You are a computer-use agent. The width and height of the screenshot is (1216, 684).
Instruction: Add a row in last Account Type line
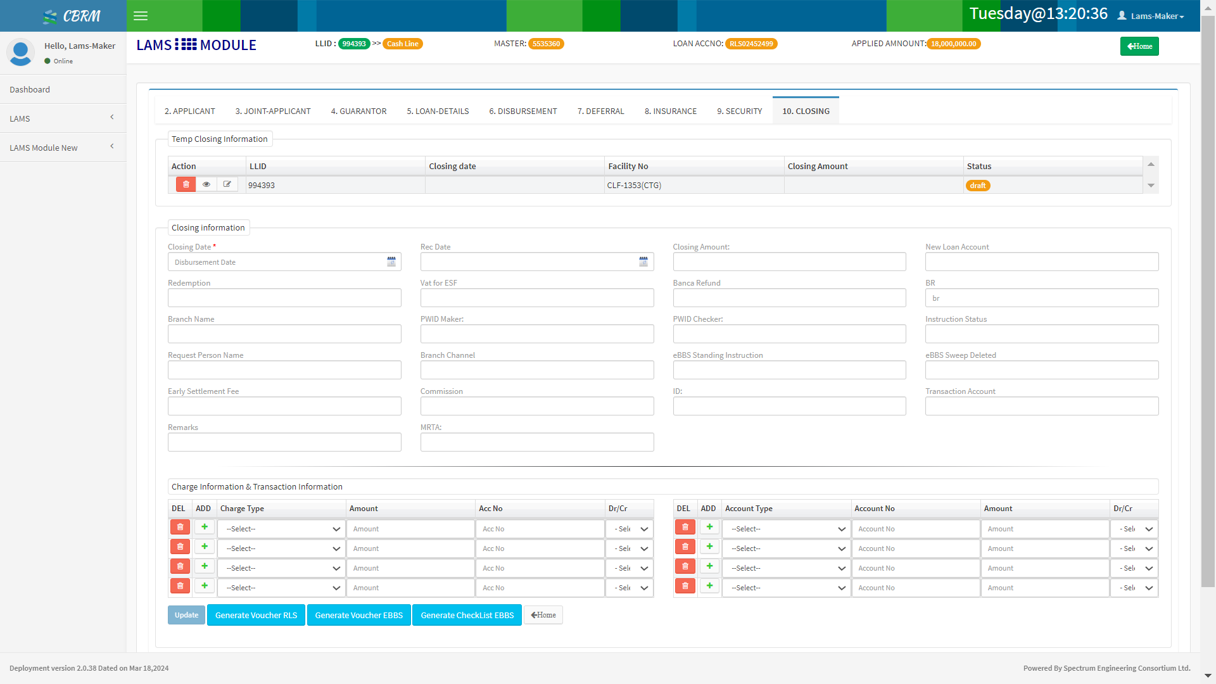click(709, 586)
